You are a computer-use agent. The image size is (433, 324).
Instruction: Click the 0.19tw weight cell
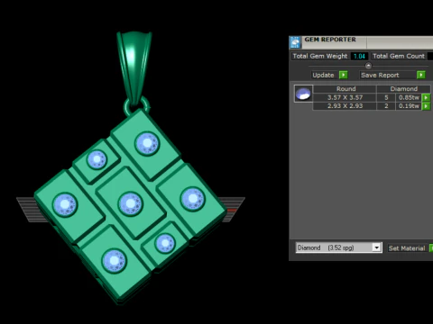409,106
